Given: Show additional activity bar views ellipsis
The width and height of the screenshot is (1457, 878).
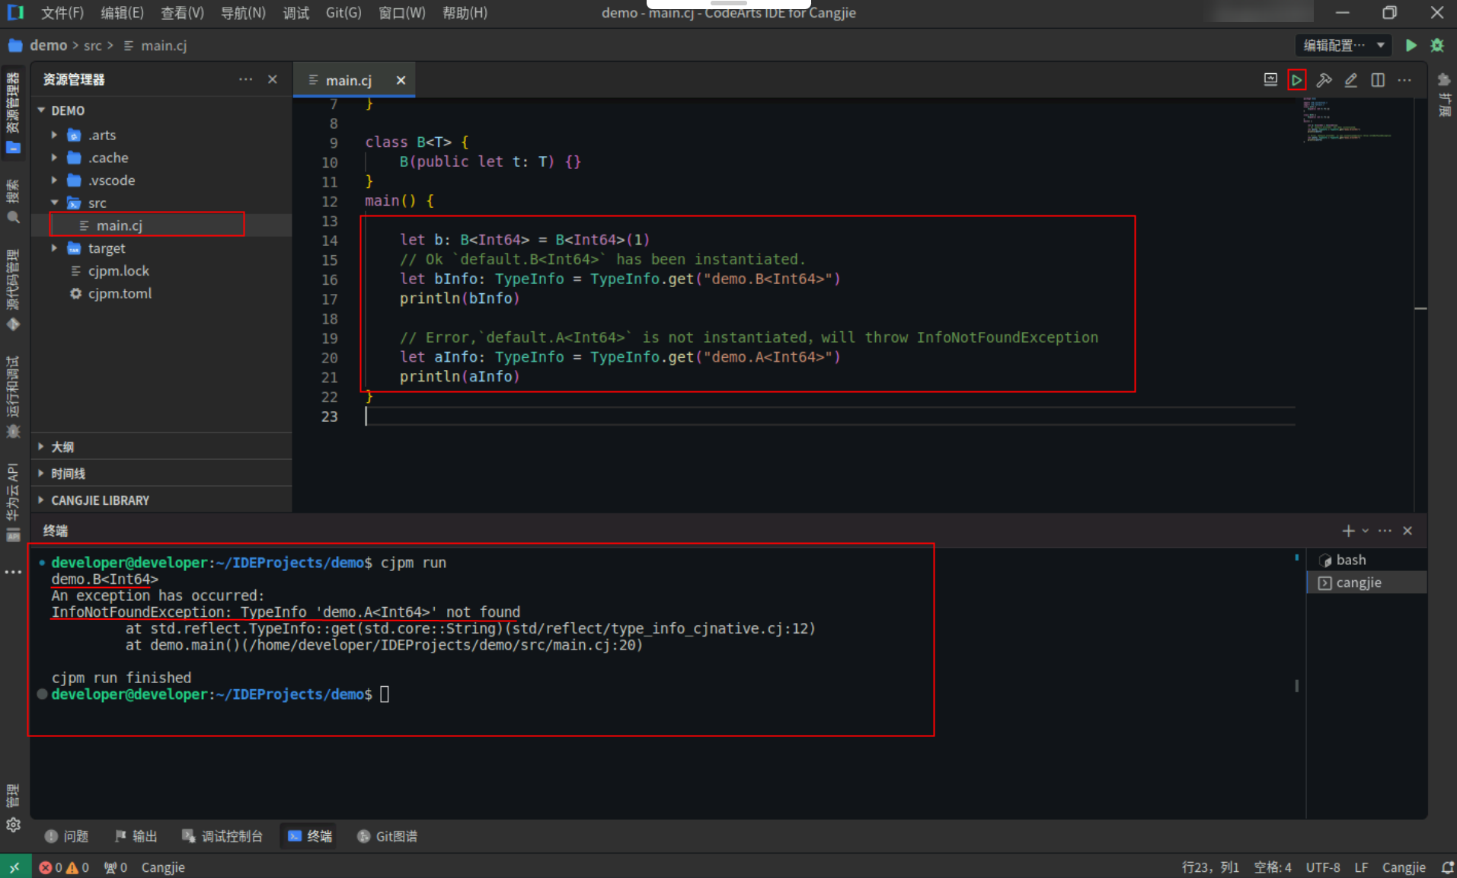Looking at the screenshot, I should [13, 572].
